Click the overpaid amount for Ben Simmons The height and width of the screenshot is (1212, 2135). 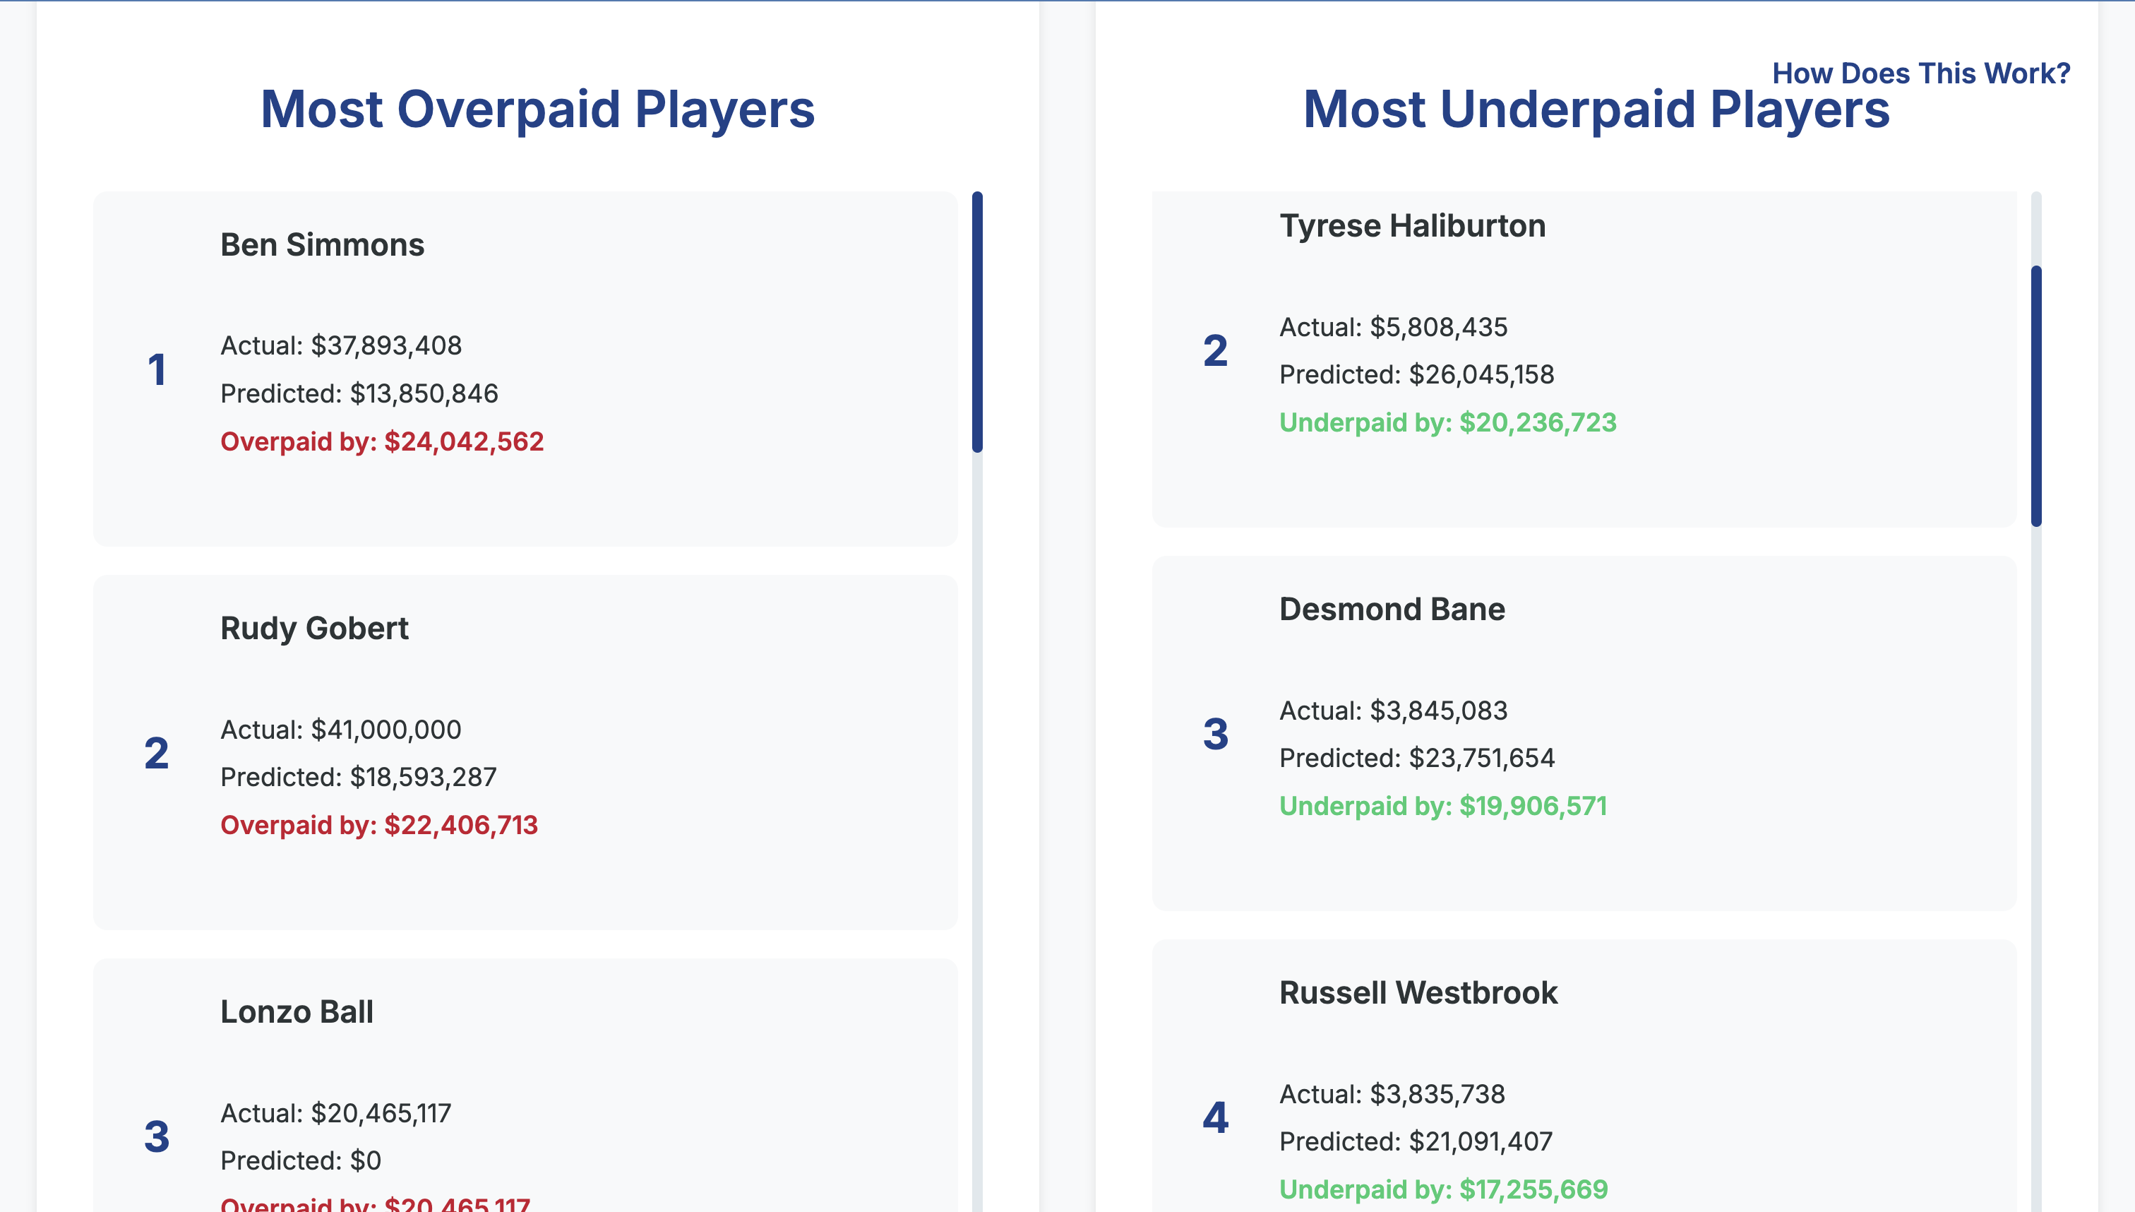381,442
